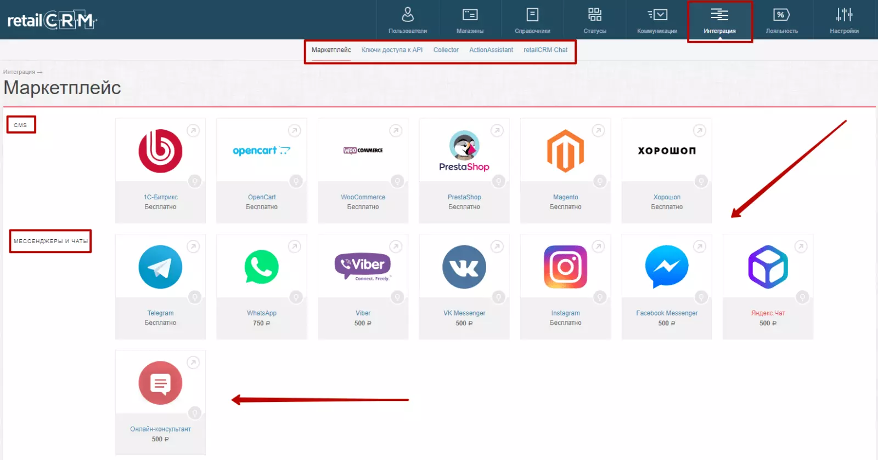Open the Telegram name link
878x460 pixels.
(160, 313)
